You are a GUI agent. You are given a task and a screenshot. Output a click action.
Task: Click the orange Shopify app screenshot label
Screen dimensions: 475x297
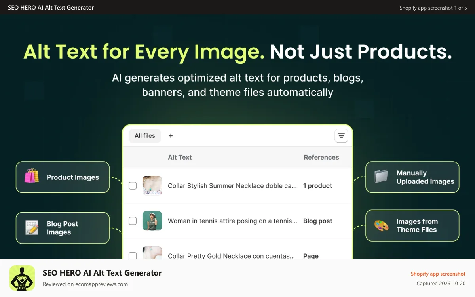pyautogui.click(x=438, y=274)
